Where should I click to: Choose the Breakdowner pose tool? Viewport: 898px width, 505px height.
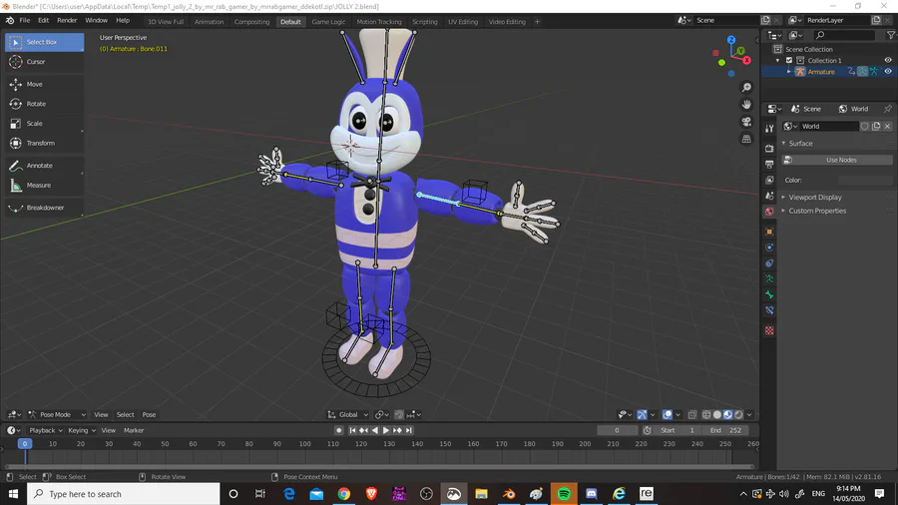pos(44,208)
